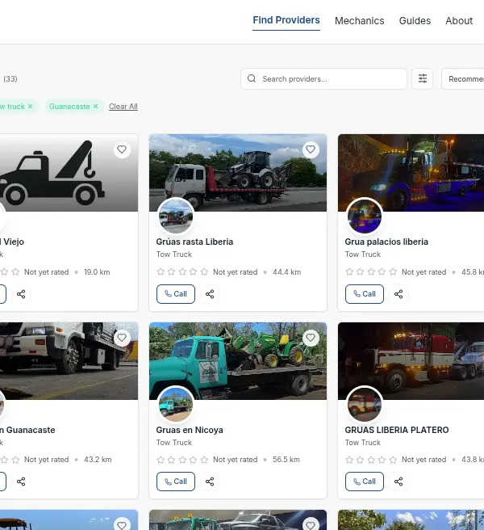
Task: Click the 19.0 km distance text
Action: 97,272
